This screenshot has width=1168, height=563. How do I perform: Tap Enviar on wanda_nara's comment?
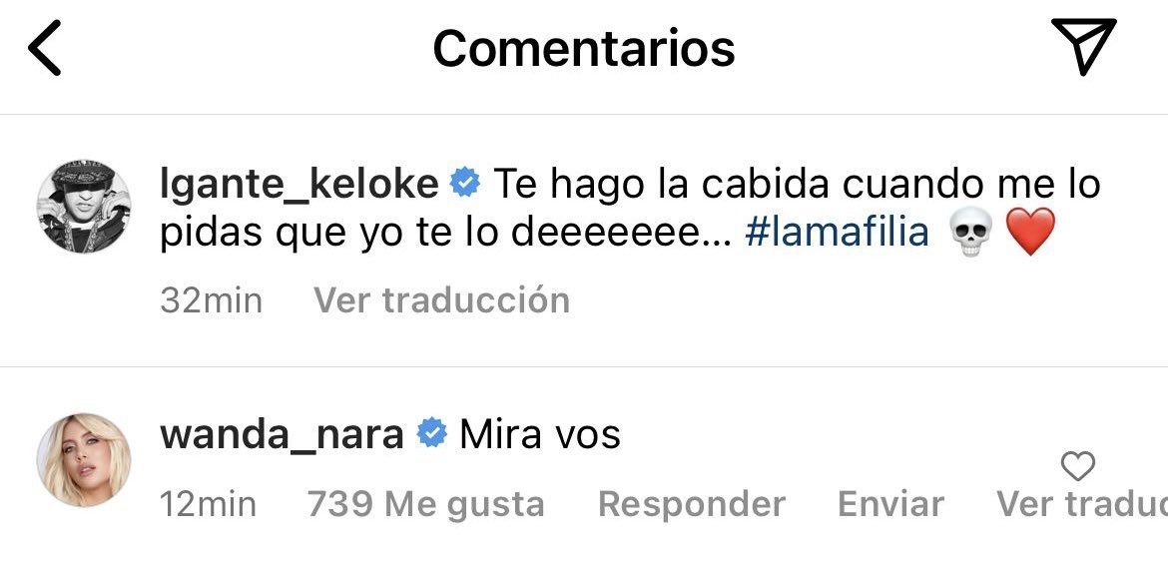[x=890, y=504]
